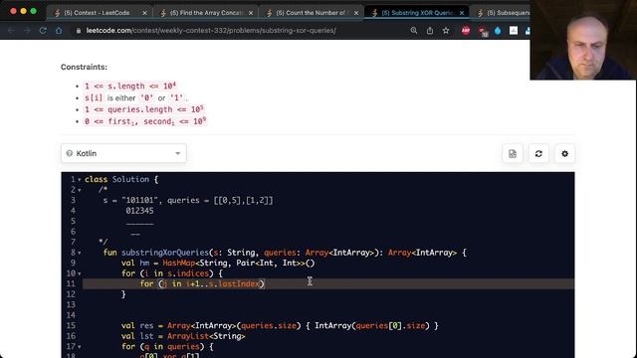Collapse the function fold at line 8
The width and height of the screenshot is (637, 358).
pyautogui.click(x=80, y=253)
